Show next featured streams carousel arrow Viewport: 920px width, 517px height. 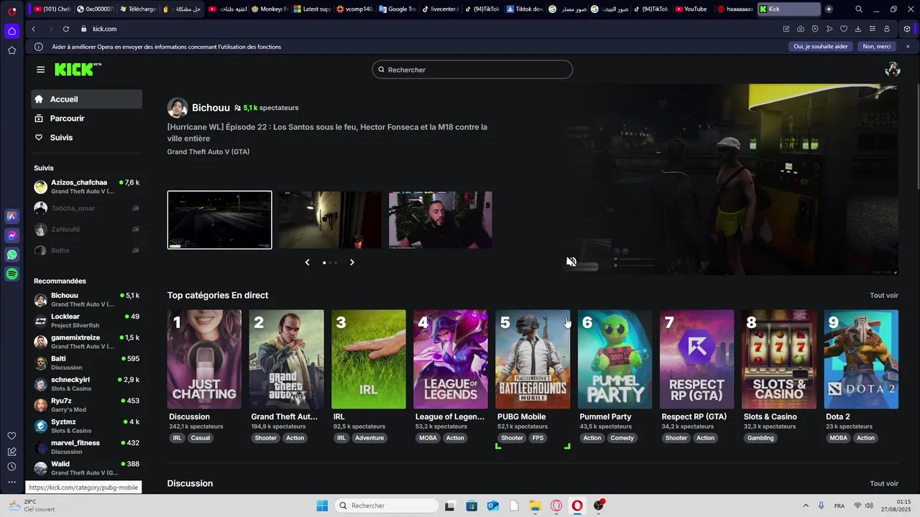(x=352, y=263)
